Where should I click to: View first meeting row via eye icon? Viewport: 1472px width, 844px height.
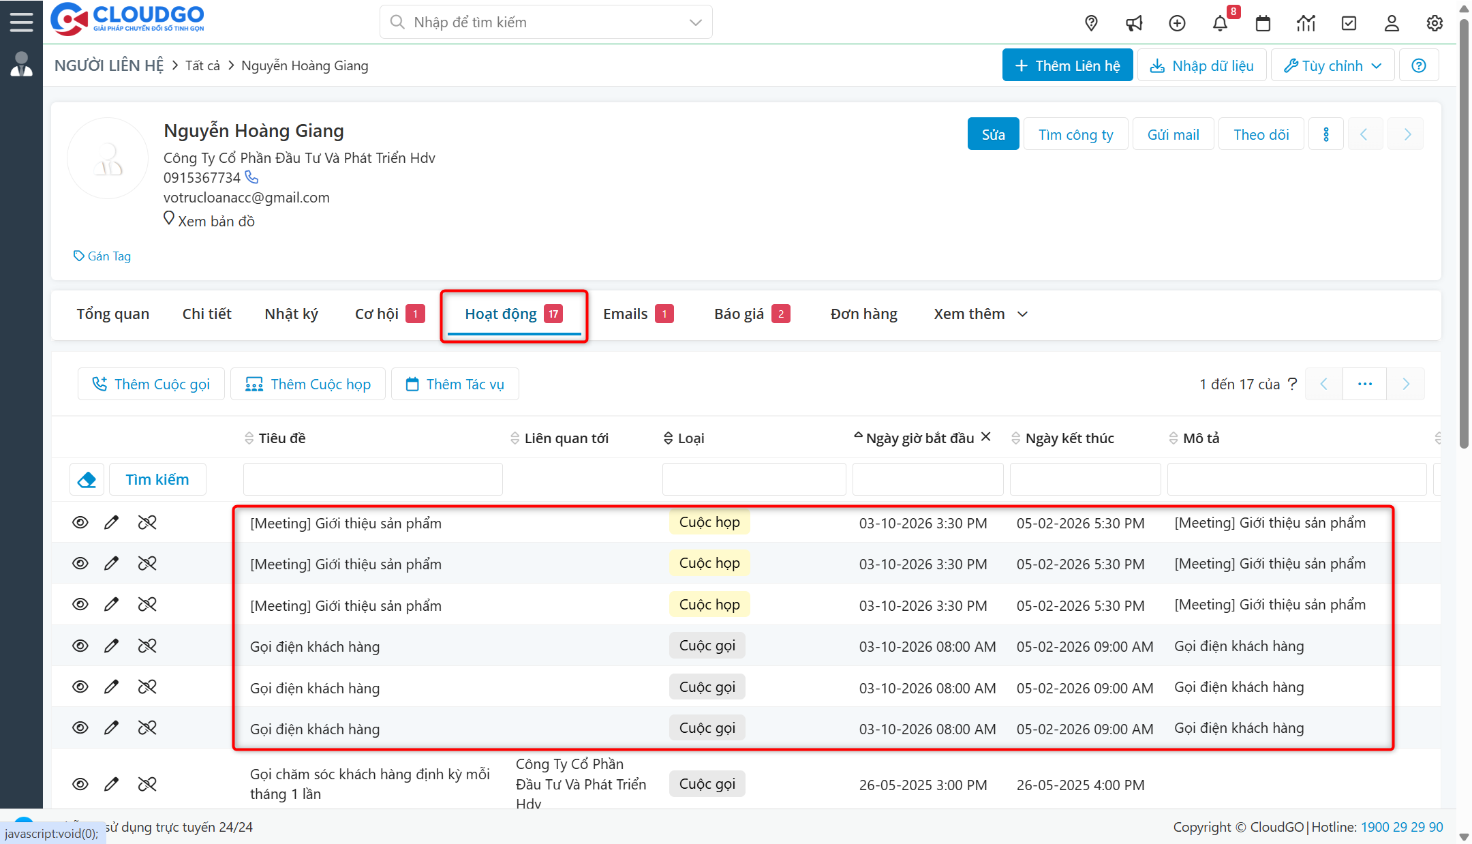tap(80, 522)
